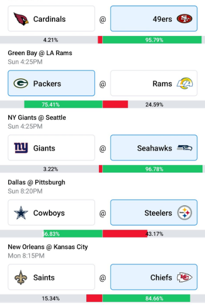The width and height of the screenshot is (205, 305).
Task: Click the Seahawks bird head logo
Action: [x=184, y=148]
